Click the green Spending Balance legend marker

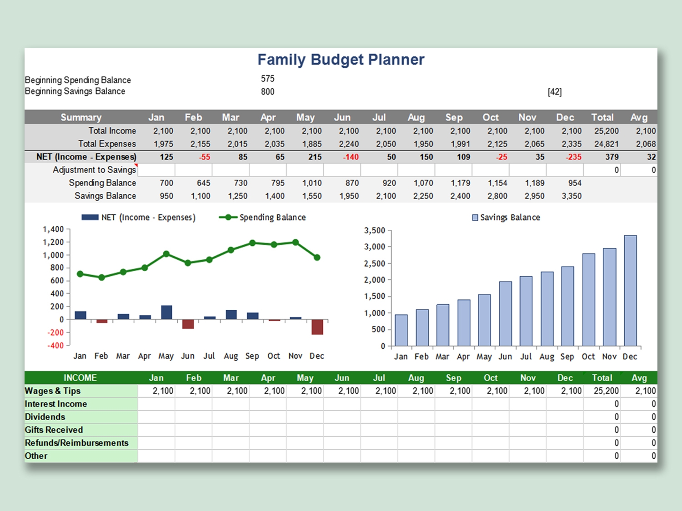tap(228, 218)
